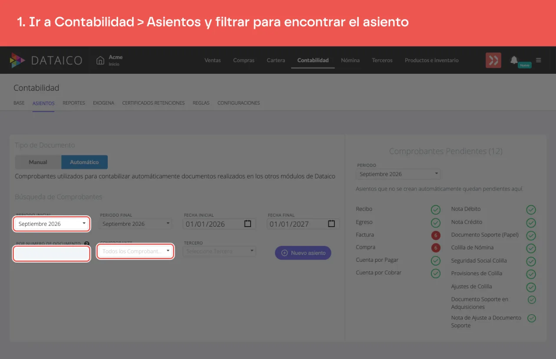
Task: Open the notifications bell icon
Action: tap(514, 60)
